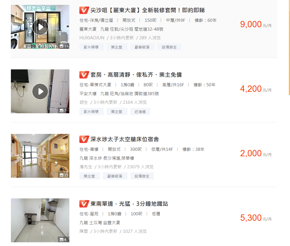Click 近港鐵 tag on second listing

(x=140, y=112)
